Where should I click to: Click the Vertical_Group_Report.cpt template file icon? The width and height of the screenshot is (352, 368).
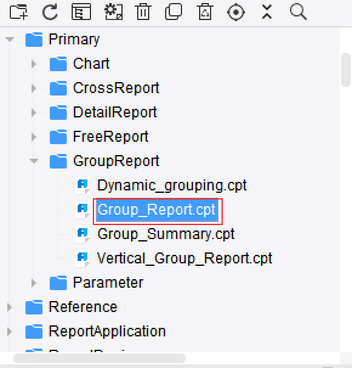(83, 259)
